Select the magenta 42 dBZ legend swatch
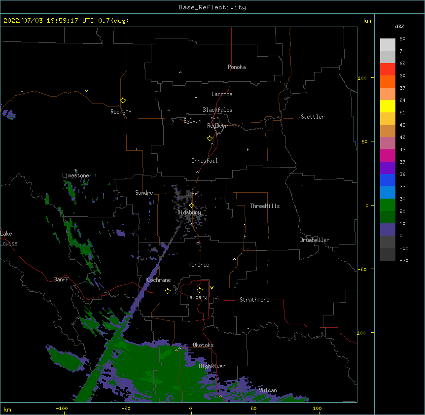Screen dimensions: 425x415 click(x=388, y=155)
